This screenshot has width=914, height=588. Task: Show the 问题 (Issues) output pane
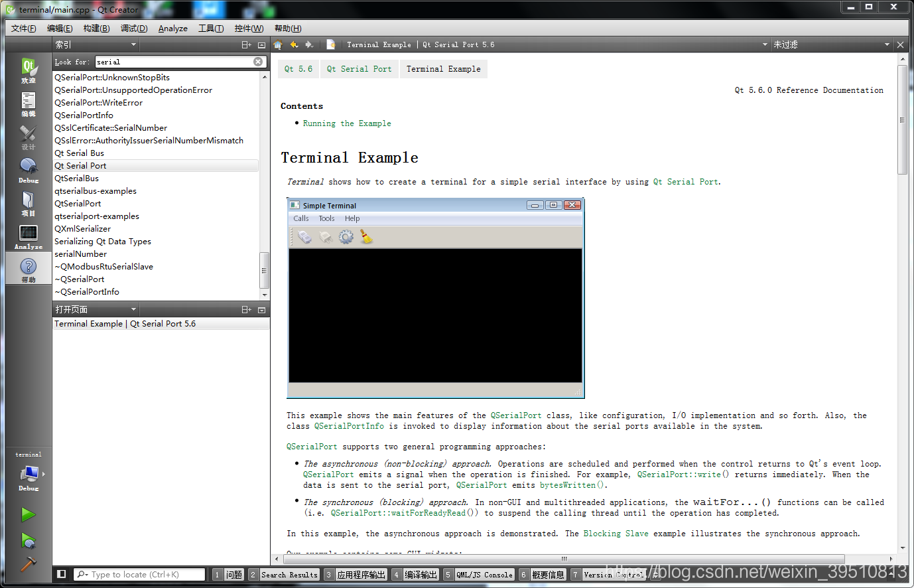tap(228, 575)
